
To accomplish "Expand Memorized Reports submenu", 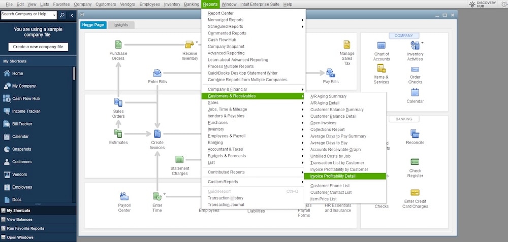I will click(253, 20).
